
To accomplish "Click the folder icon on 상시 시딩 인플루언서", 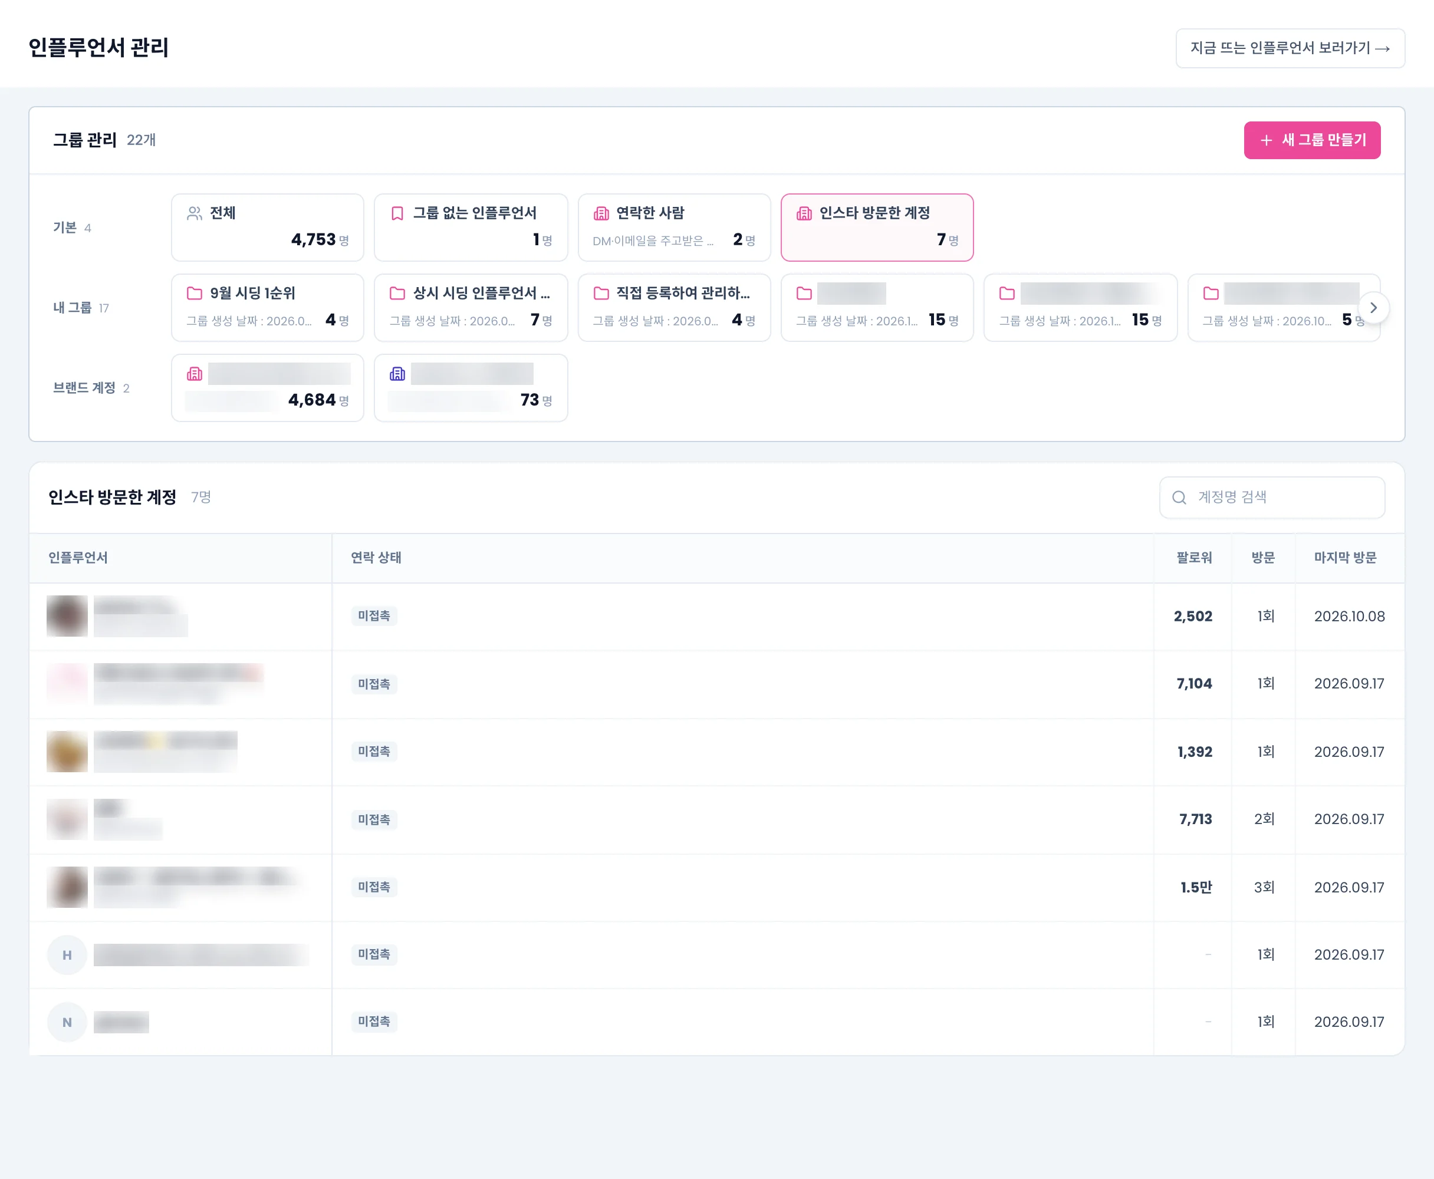I will tap(397, 294).
